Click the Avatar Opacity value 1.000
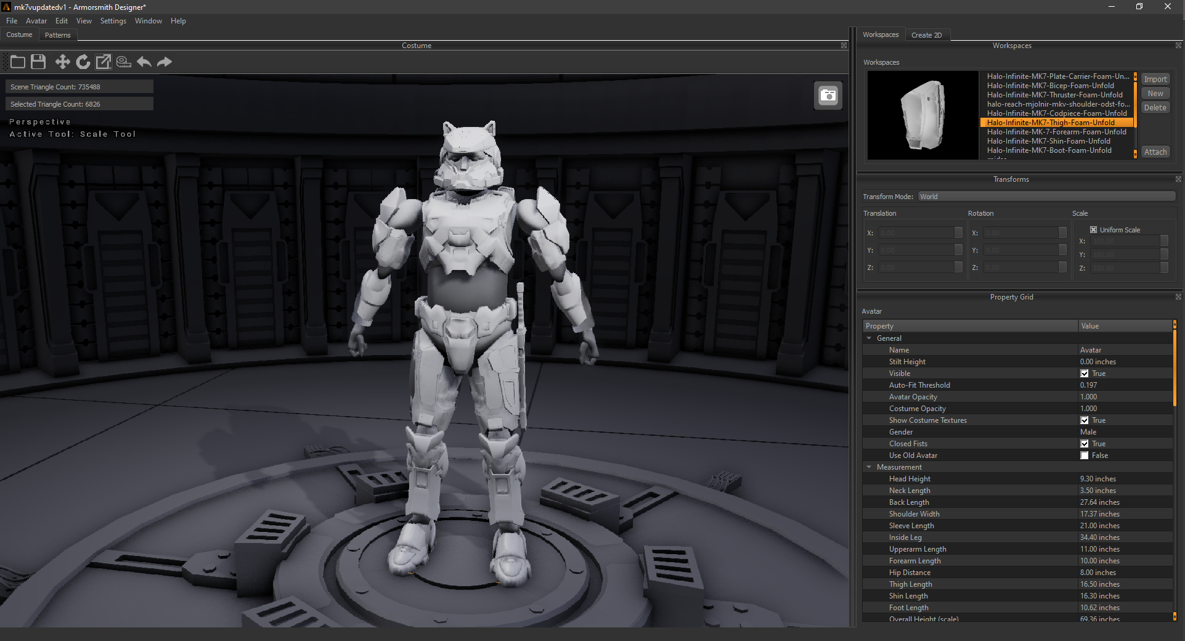 (x=1088, y=397)
